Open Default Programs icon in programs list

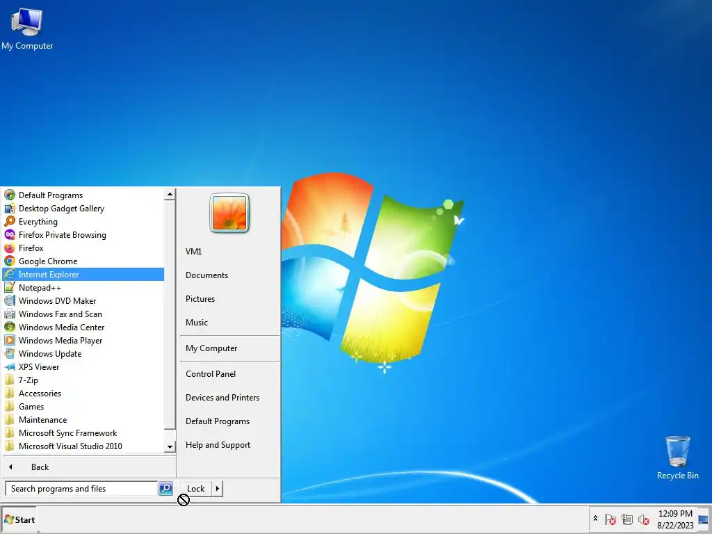tap(10, 195)
